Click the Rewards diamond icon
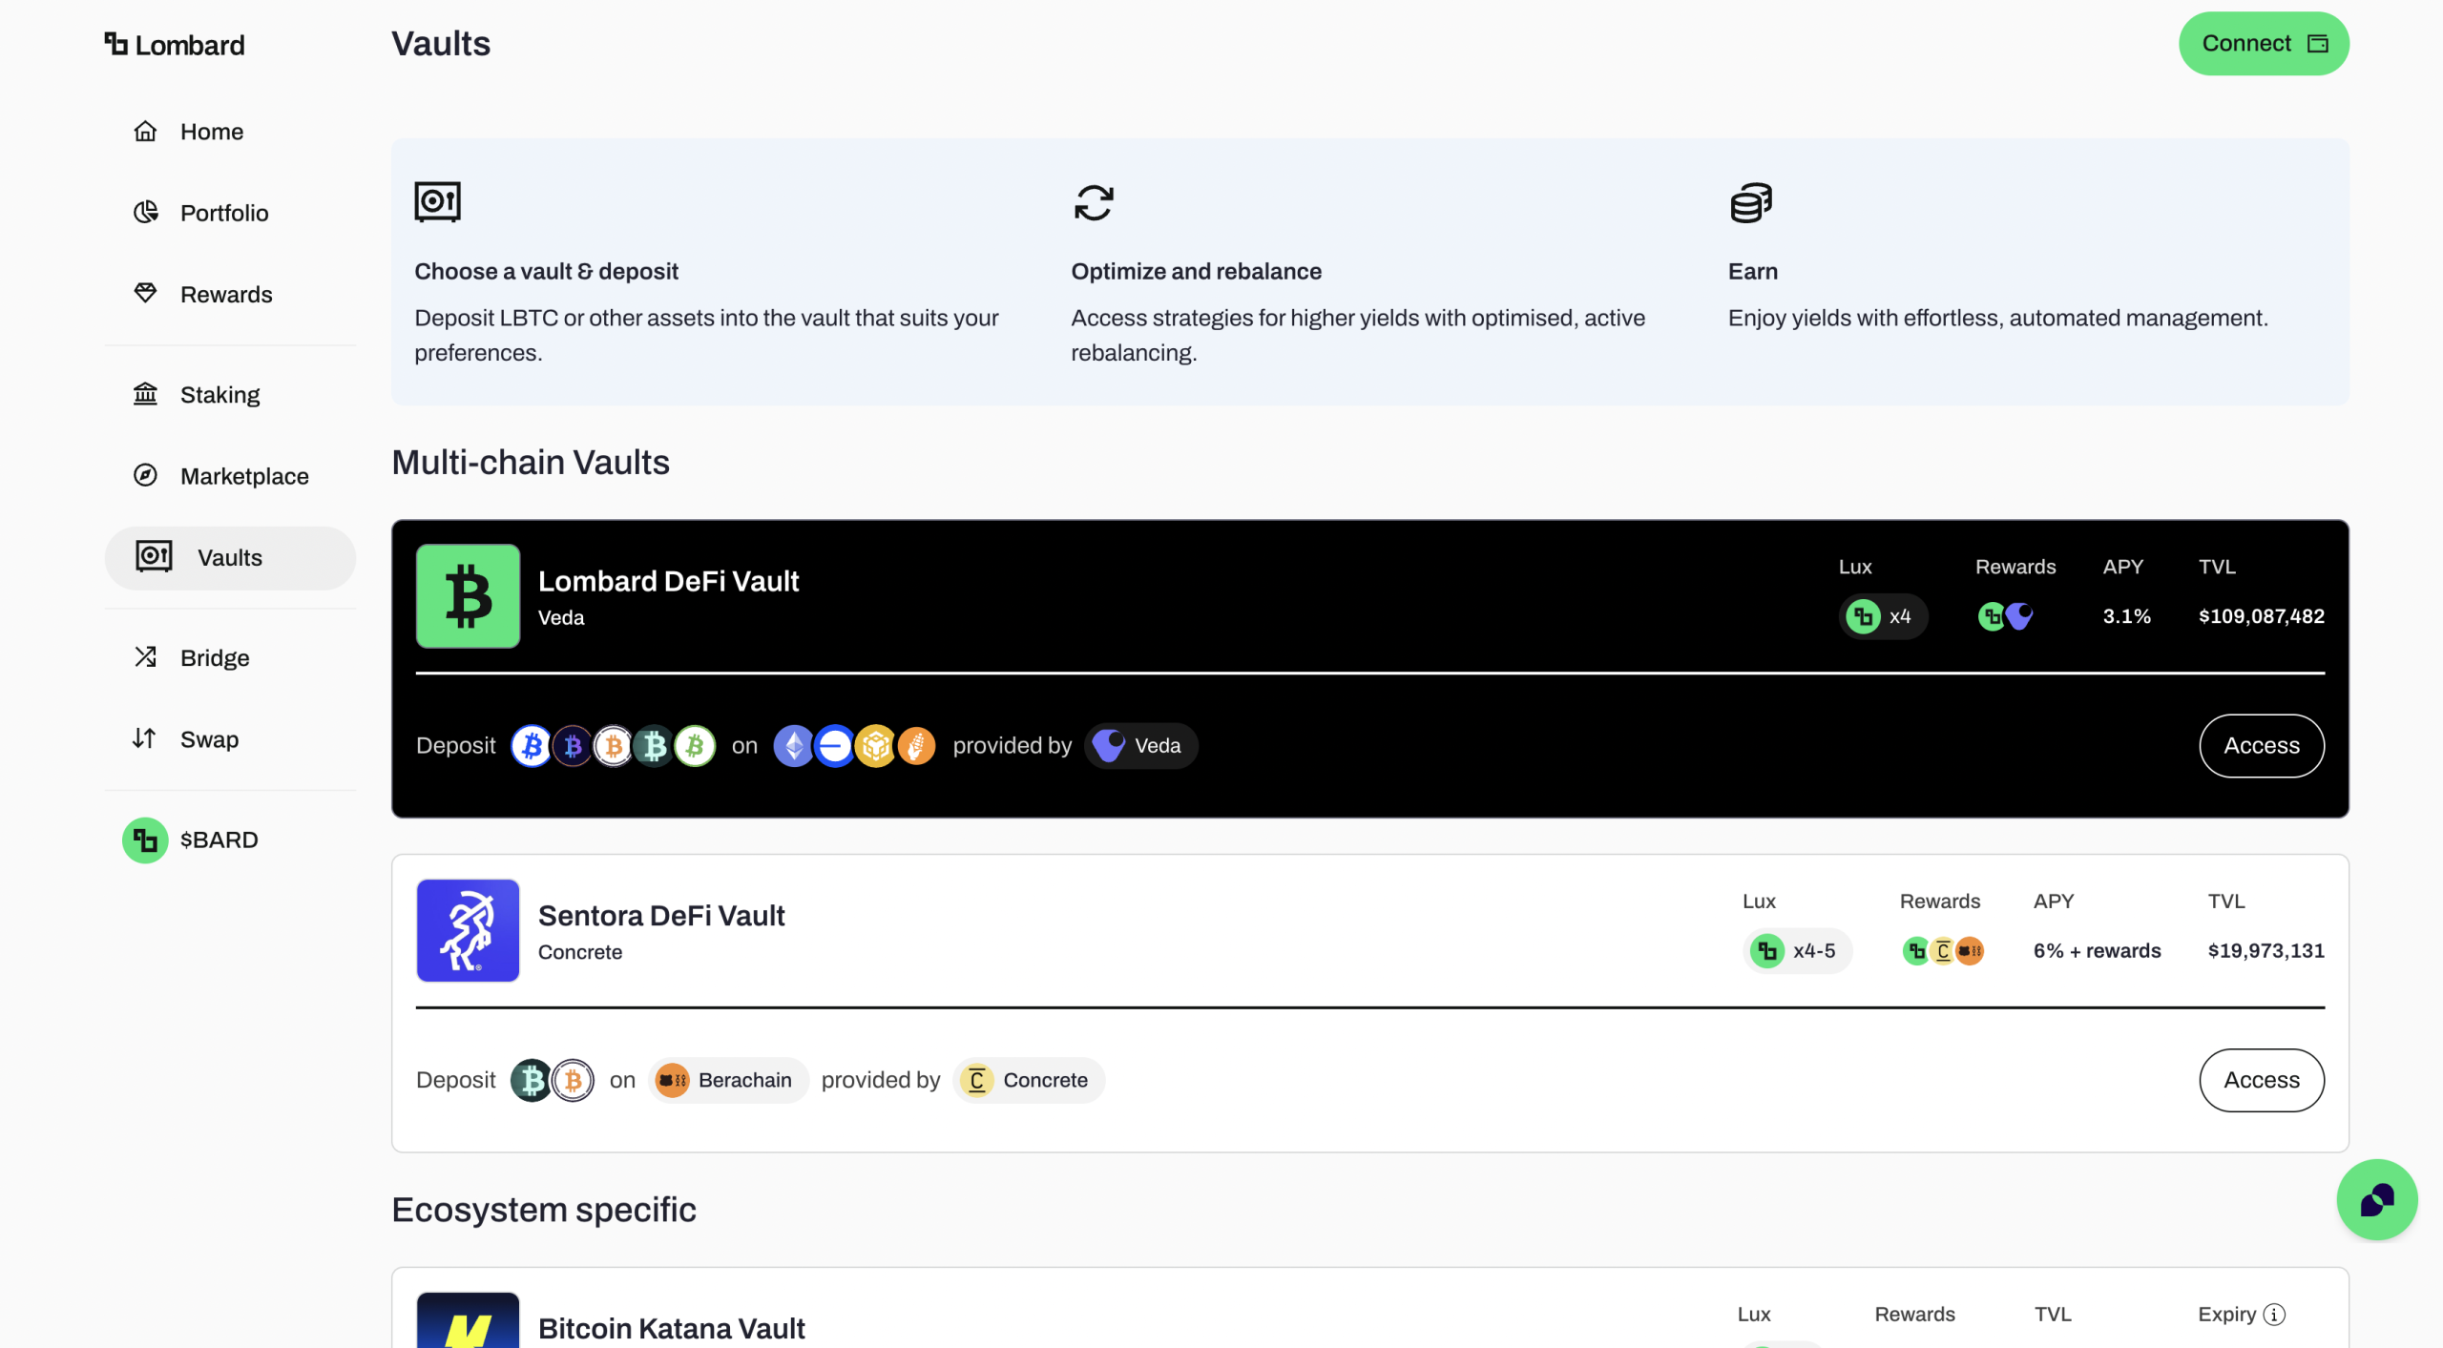 (145, 293)
